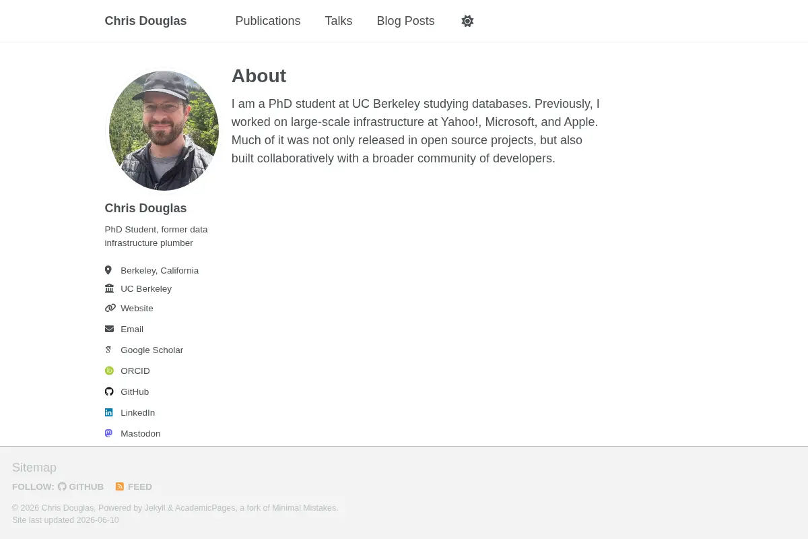The width and height of the screenshot is (808, 539).
Task: Open the Google Scholar text link
Action: point(151,350)
